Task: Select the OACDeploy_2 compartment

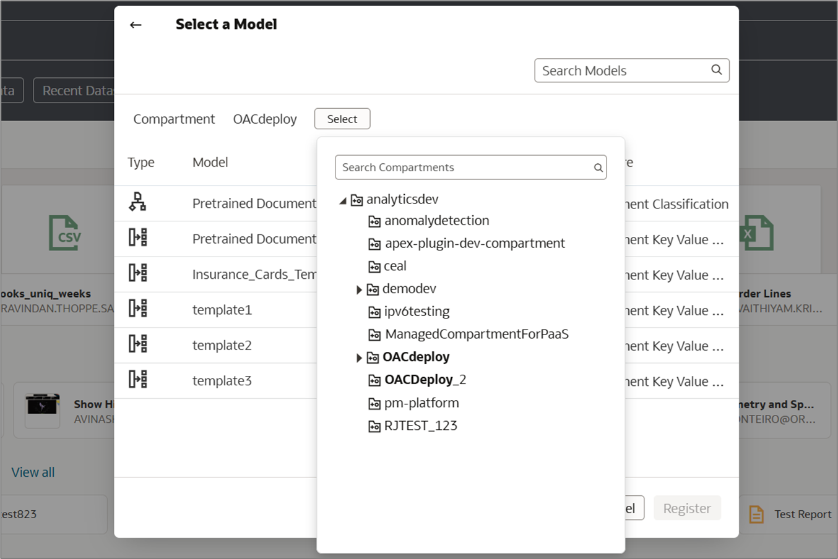Action: [425, 380]
